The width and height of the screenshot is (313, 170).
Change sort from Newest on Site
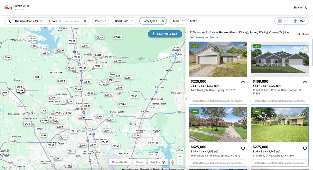point(207,37)
